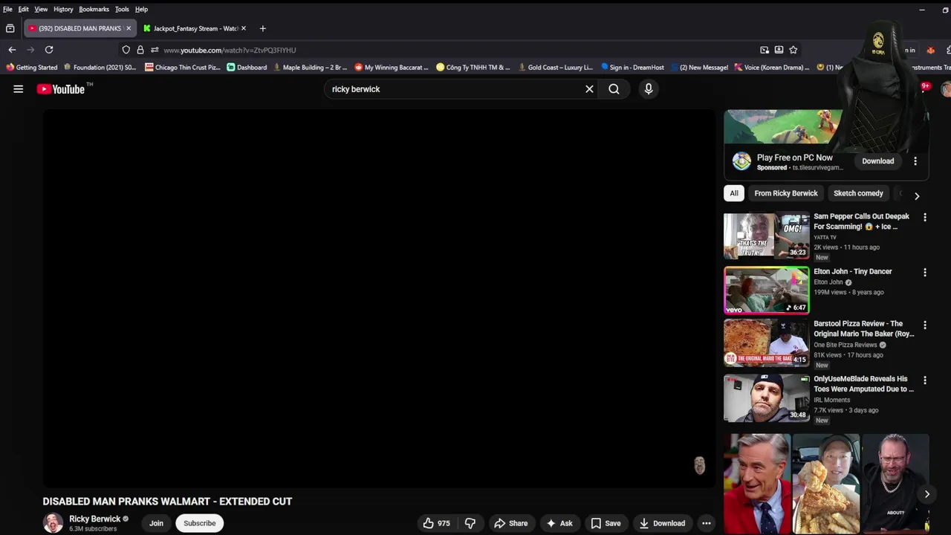Open Sign in - DreamHost bookmark
Image resolution: width=951 pixels, height=535 pixels.
click(x=632, y=68)
